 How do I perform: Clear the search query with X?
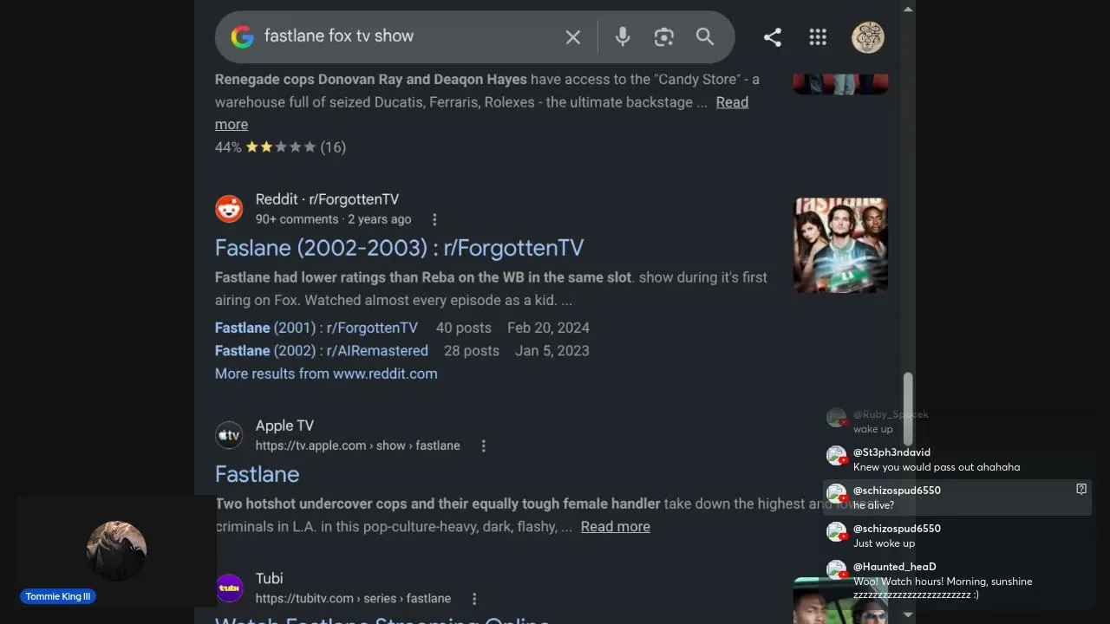pos(573,36)
